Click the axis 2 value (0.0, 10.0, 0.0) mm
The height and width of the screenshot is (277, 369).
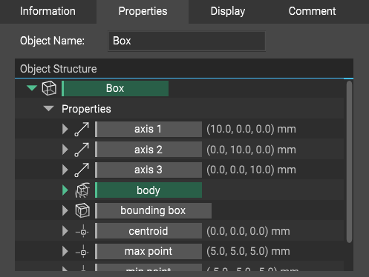point(251,150)
